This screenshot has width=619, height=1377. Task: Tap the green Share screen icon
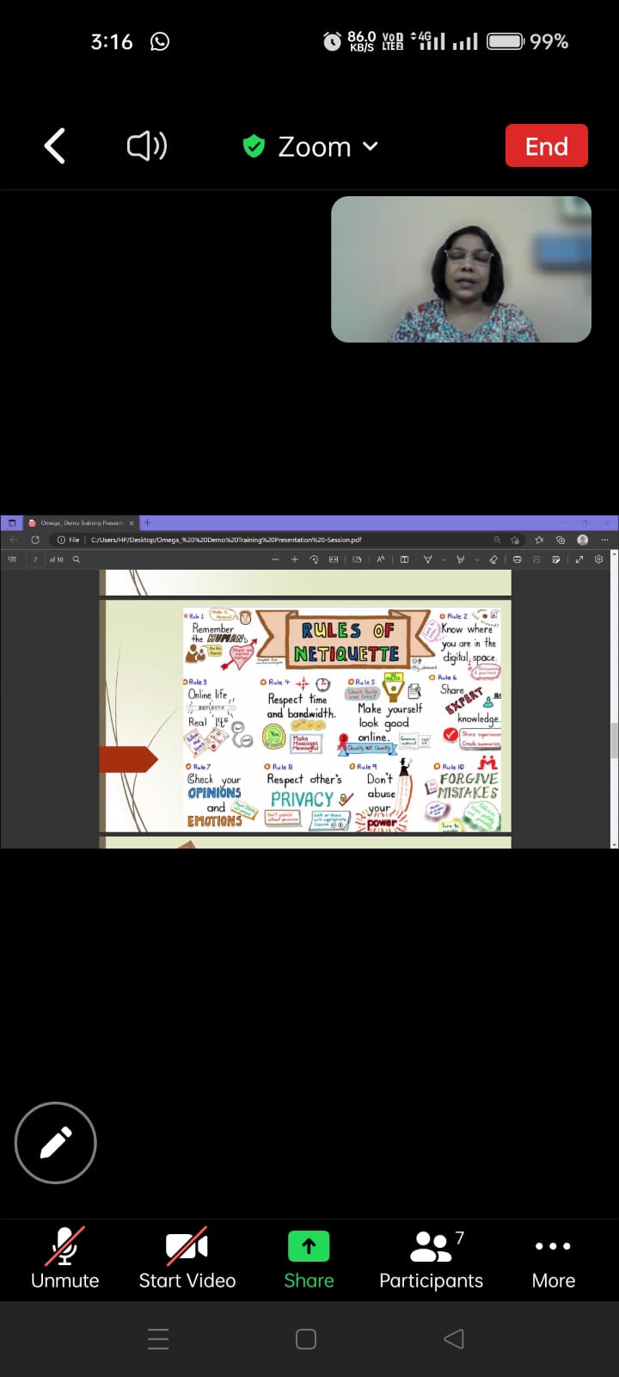pyautogui.click(x=309, y=1246)
